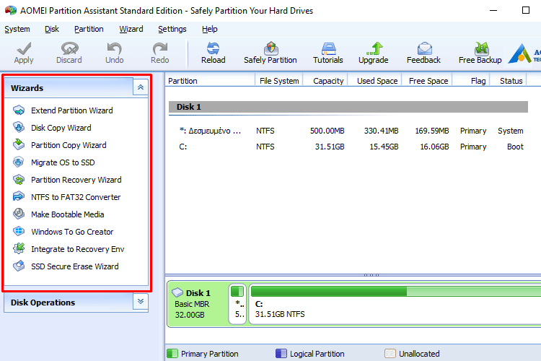Sort by the Capacity column header
541x361 pixels.
[325, 81]
